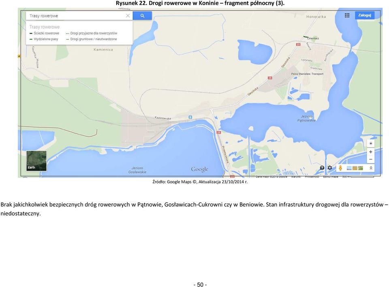The width and height of the screenshot is (389, 287).
Task: Click the 'Kazimierska' street label
Action: click(163, 118)
